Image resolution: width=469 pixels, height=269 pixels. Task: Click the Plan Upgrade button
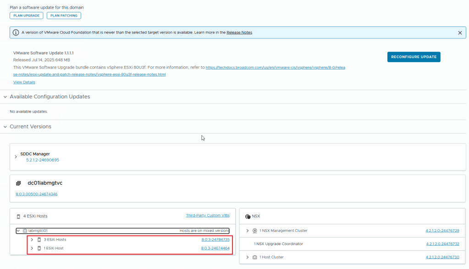coord(27,16)
